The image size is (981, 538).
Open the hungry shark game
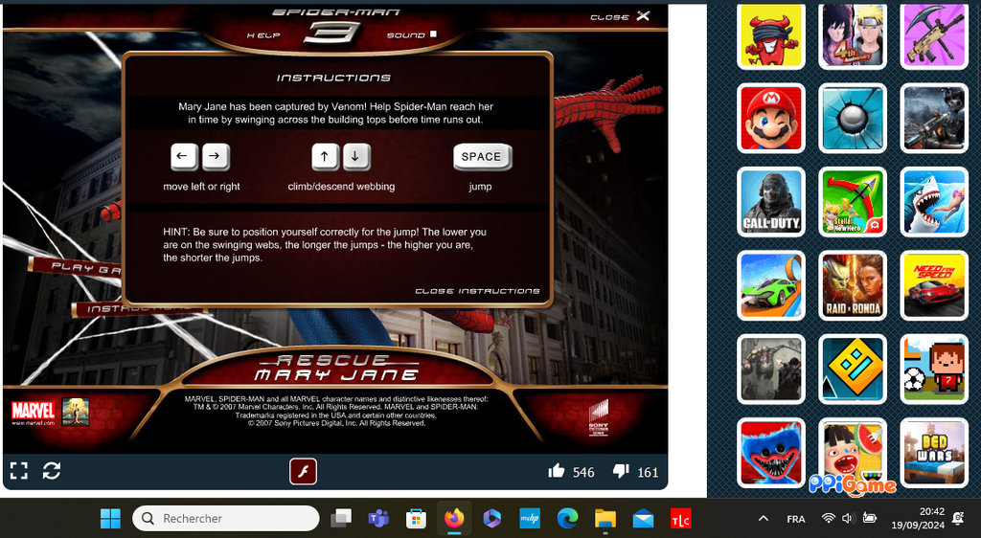point(934,202)
